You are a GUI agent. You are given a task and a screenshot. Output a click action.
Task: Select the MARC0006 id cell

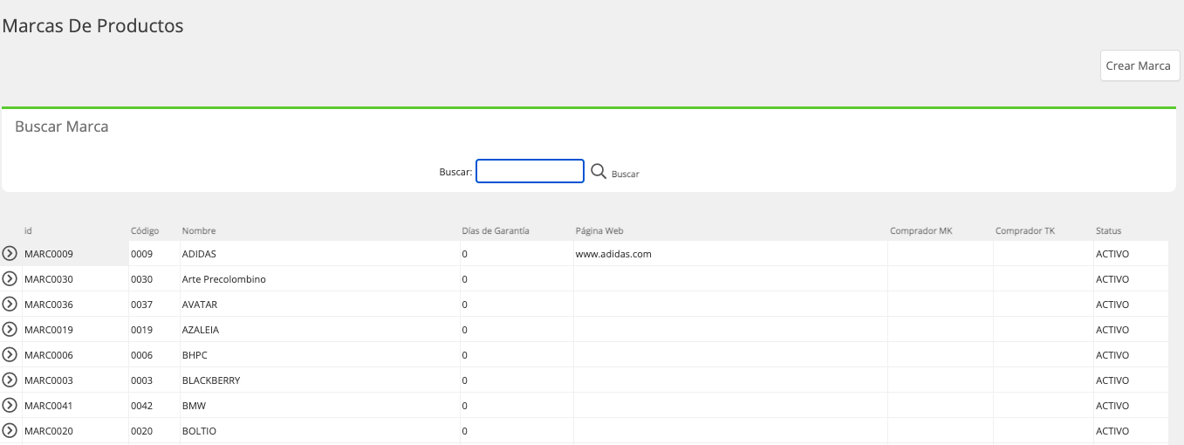click(75, 355)
